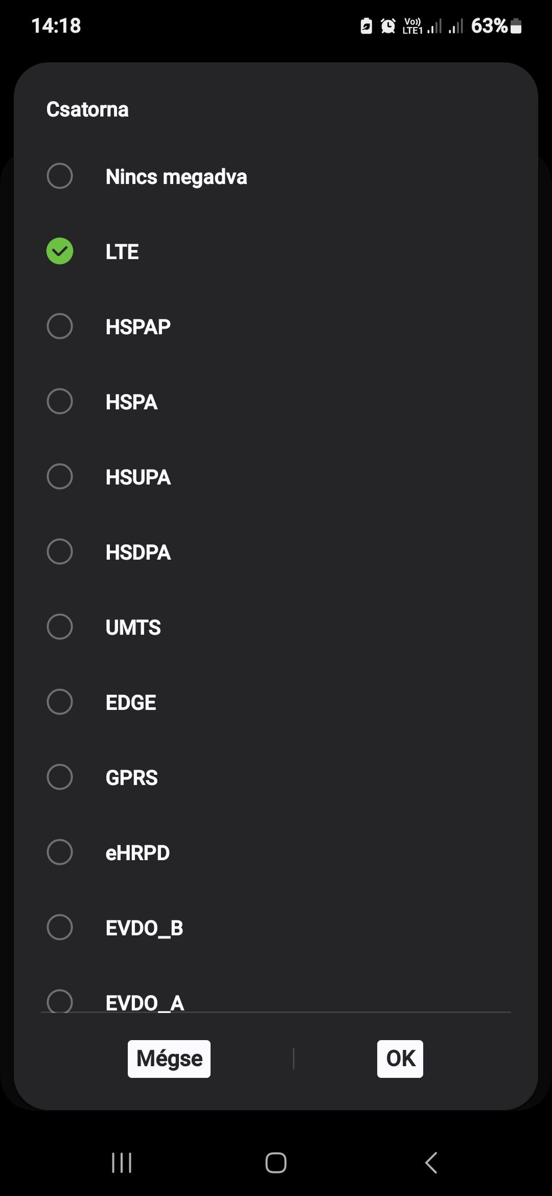Viewport: 552px width, 1196px height.
Task: Tap the VoLTE signal status icon
Action: 412,26
